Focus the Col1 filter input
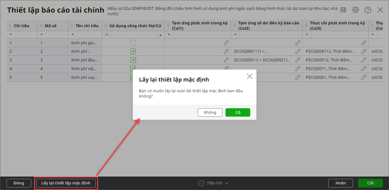 tap(202, 35)
